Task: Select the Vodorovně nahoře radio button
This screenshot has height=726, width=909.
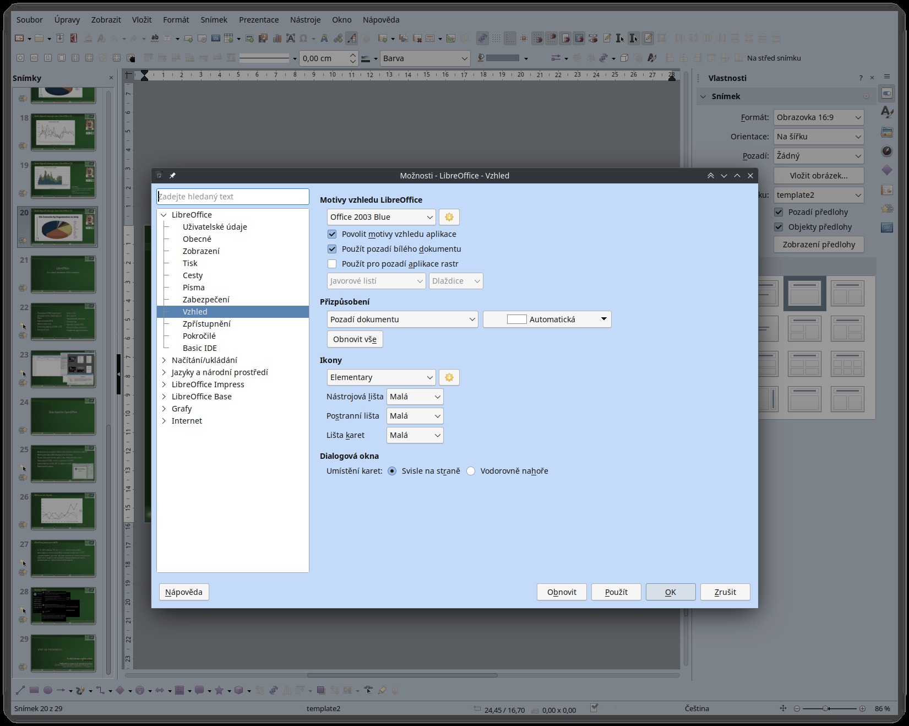Action: [471, 471]
